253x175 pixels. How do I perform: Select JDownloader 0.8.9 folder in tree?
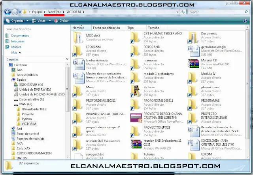(x=34, y=109)
